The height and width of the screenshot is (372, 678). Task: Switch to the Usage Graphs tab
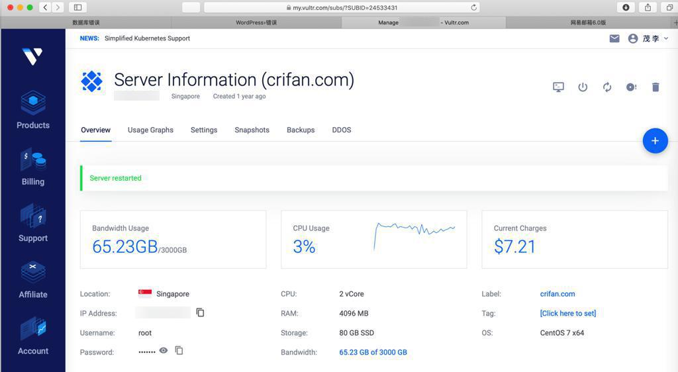150,130
